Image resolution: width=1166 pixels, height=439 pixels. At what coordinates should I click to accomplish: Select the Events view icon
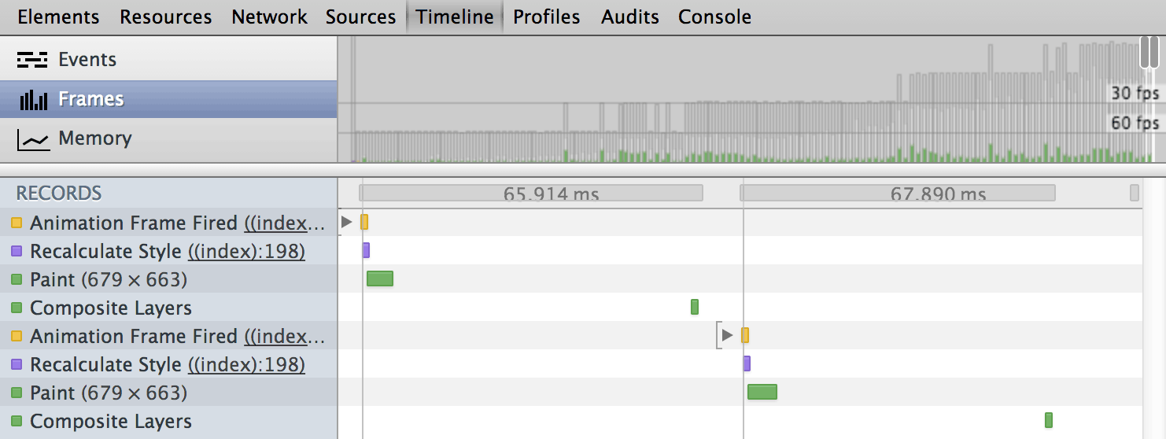[x=33, y=60]
